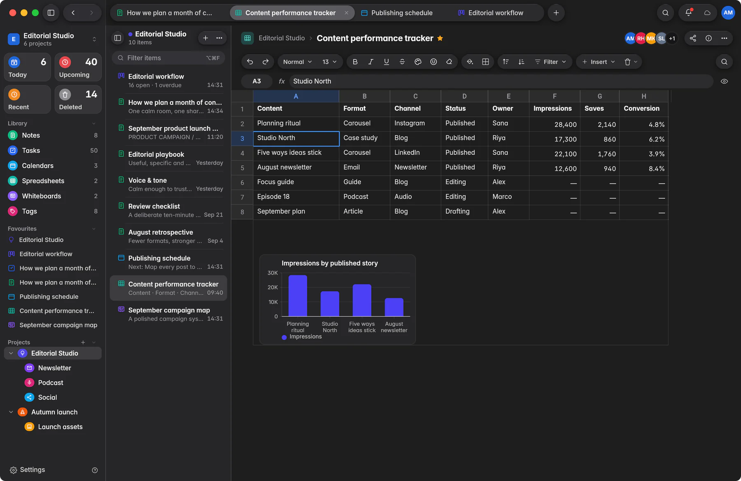Screen dimensions: 741x481
Task: Open the Insert dropdown
Action: coord(599,62)
